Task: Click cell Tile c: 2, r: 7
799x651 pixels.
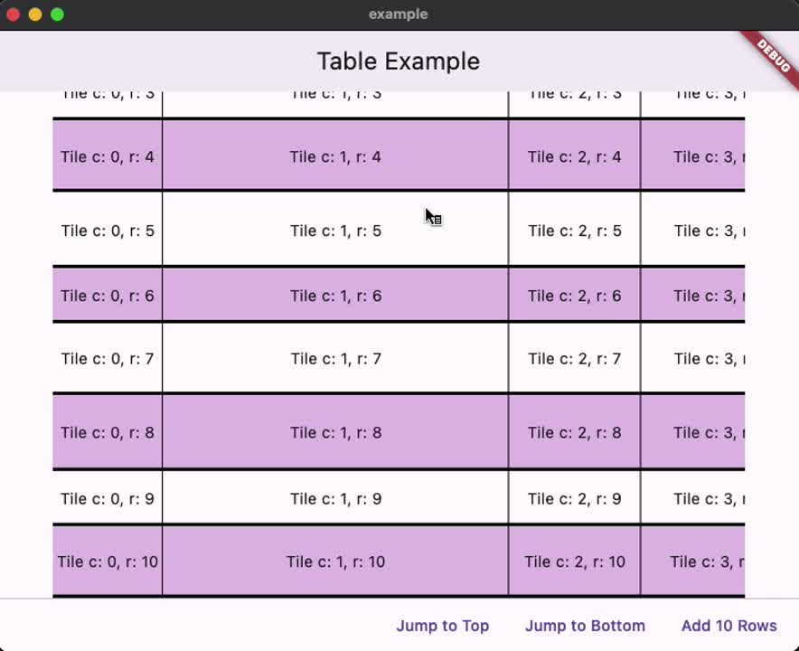Action: (x=574, y=358)
